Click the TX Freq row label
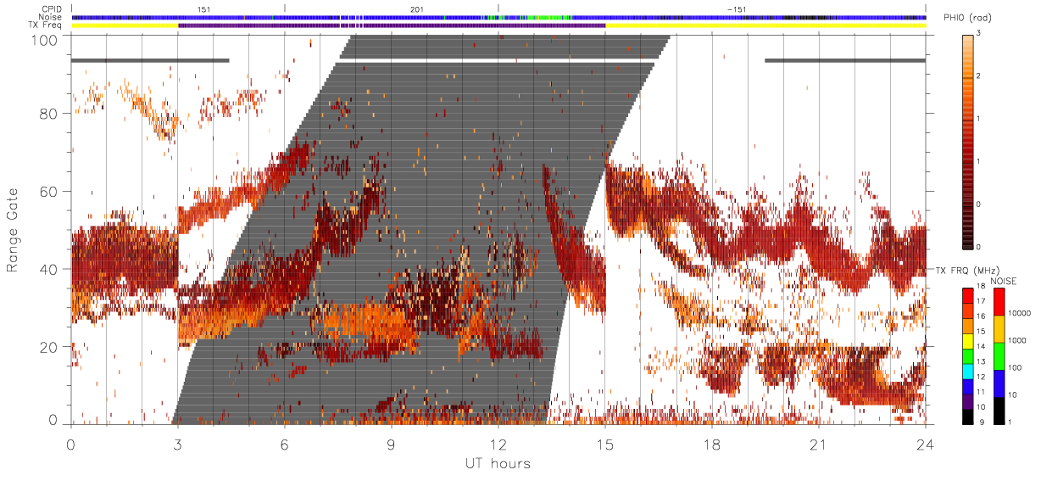1041x481 pixels. pyautogui.click(x=45, y=25)
